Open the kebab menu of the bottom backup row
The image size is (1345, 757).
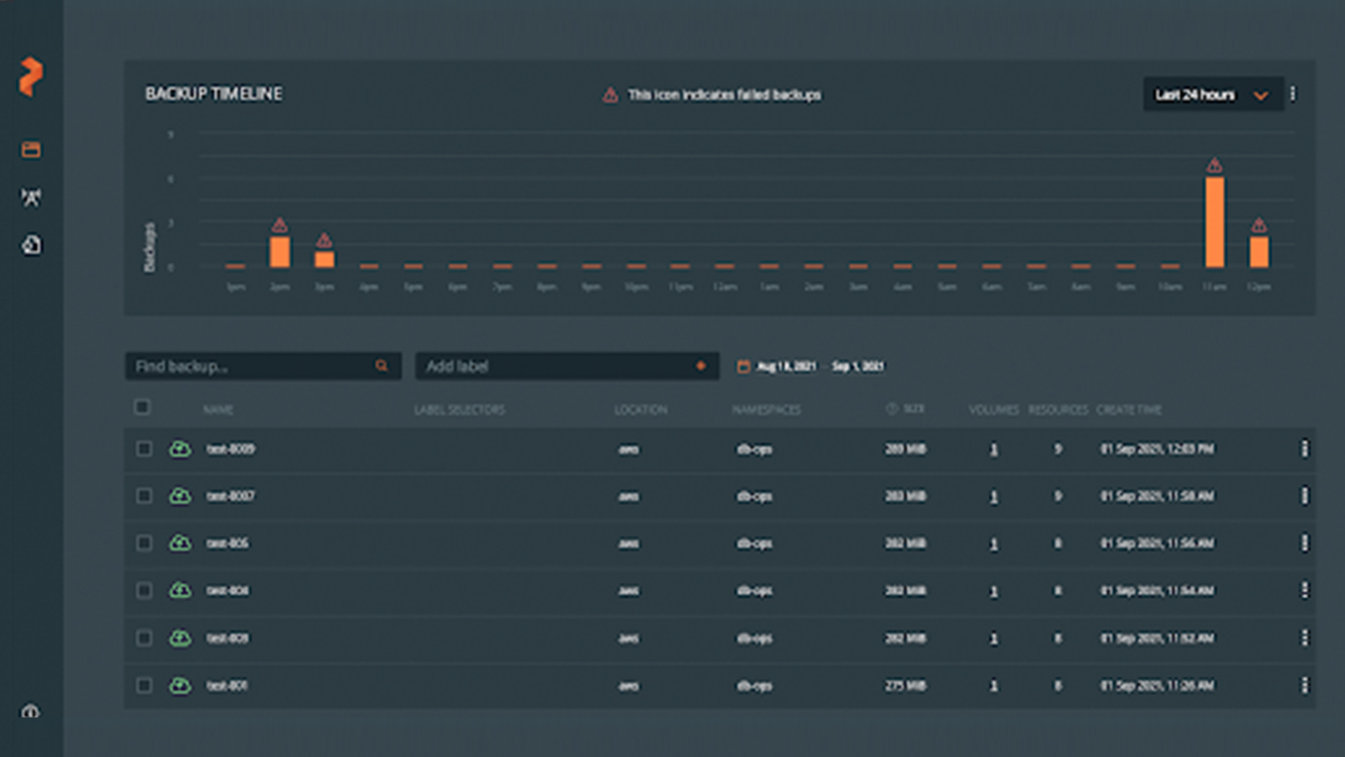1304,686
